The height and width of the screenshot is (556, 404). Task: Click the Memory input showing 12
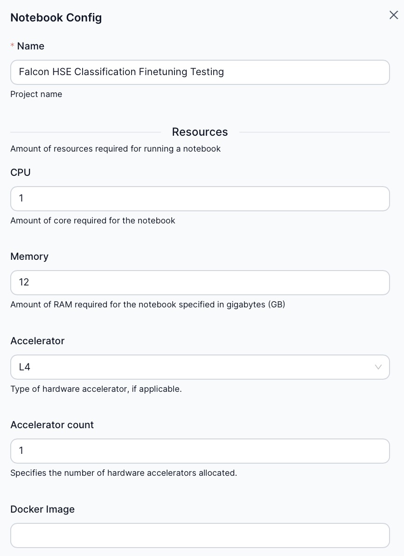200,282
